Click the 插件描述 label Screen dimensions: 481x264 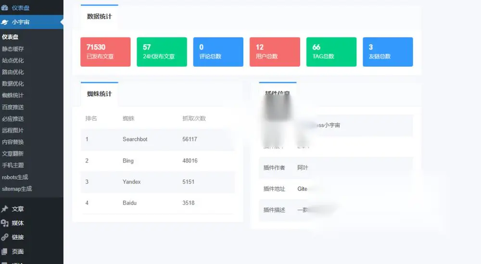tap(274, 210)
